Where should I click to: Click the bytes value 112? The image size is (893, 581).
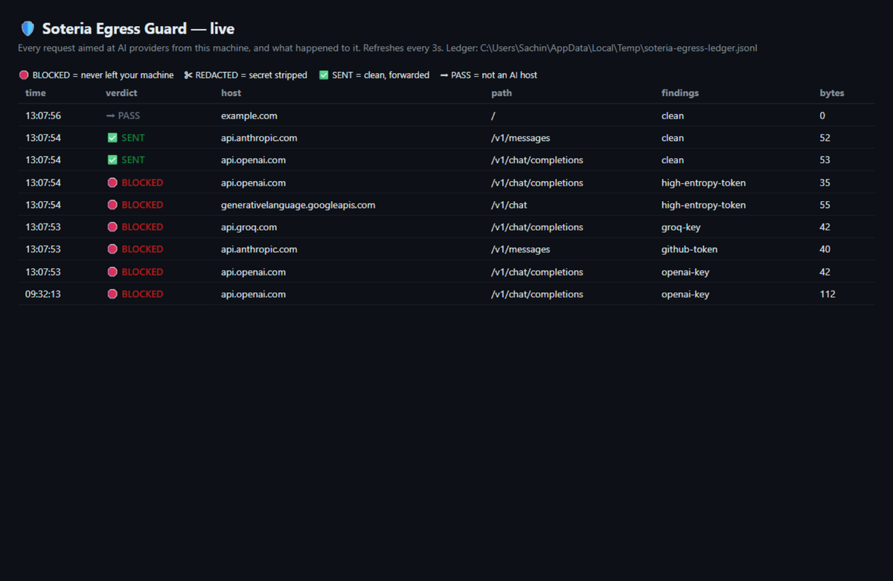(x=828, y=294)
